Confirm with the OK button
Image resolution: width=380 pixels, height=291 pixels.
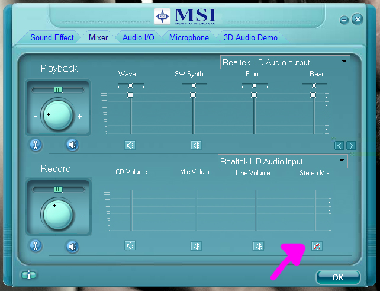[338, 277]
